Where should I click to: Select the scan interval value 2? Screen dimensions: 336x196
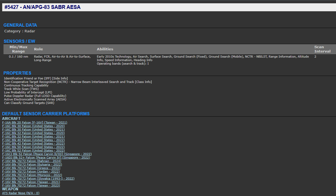click(x=315, y=57)
